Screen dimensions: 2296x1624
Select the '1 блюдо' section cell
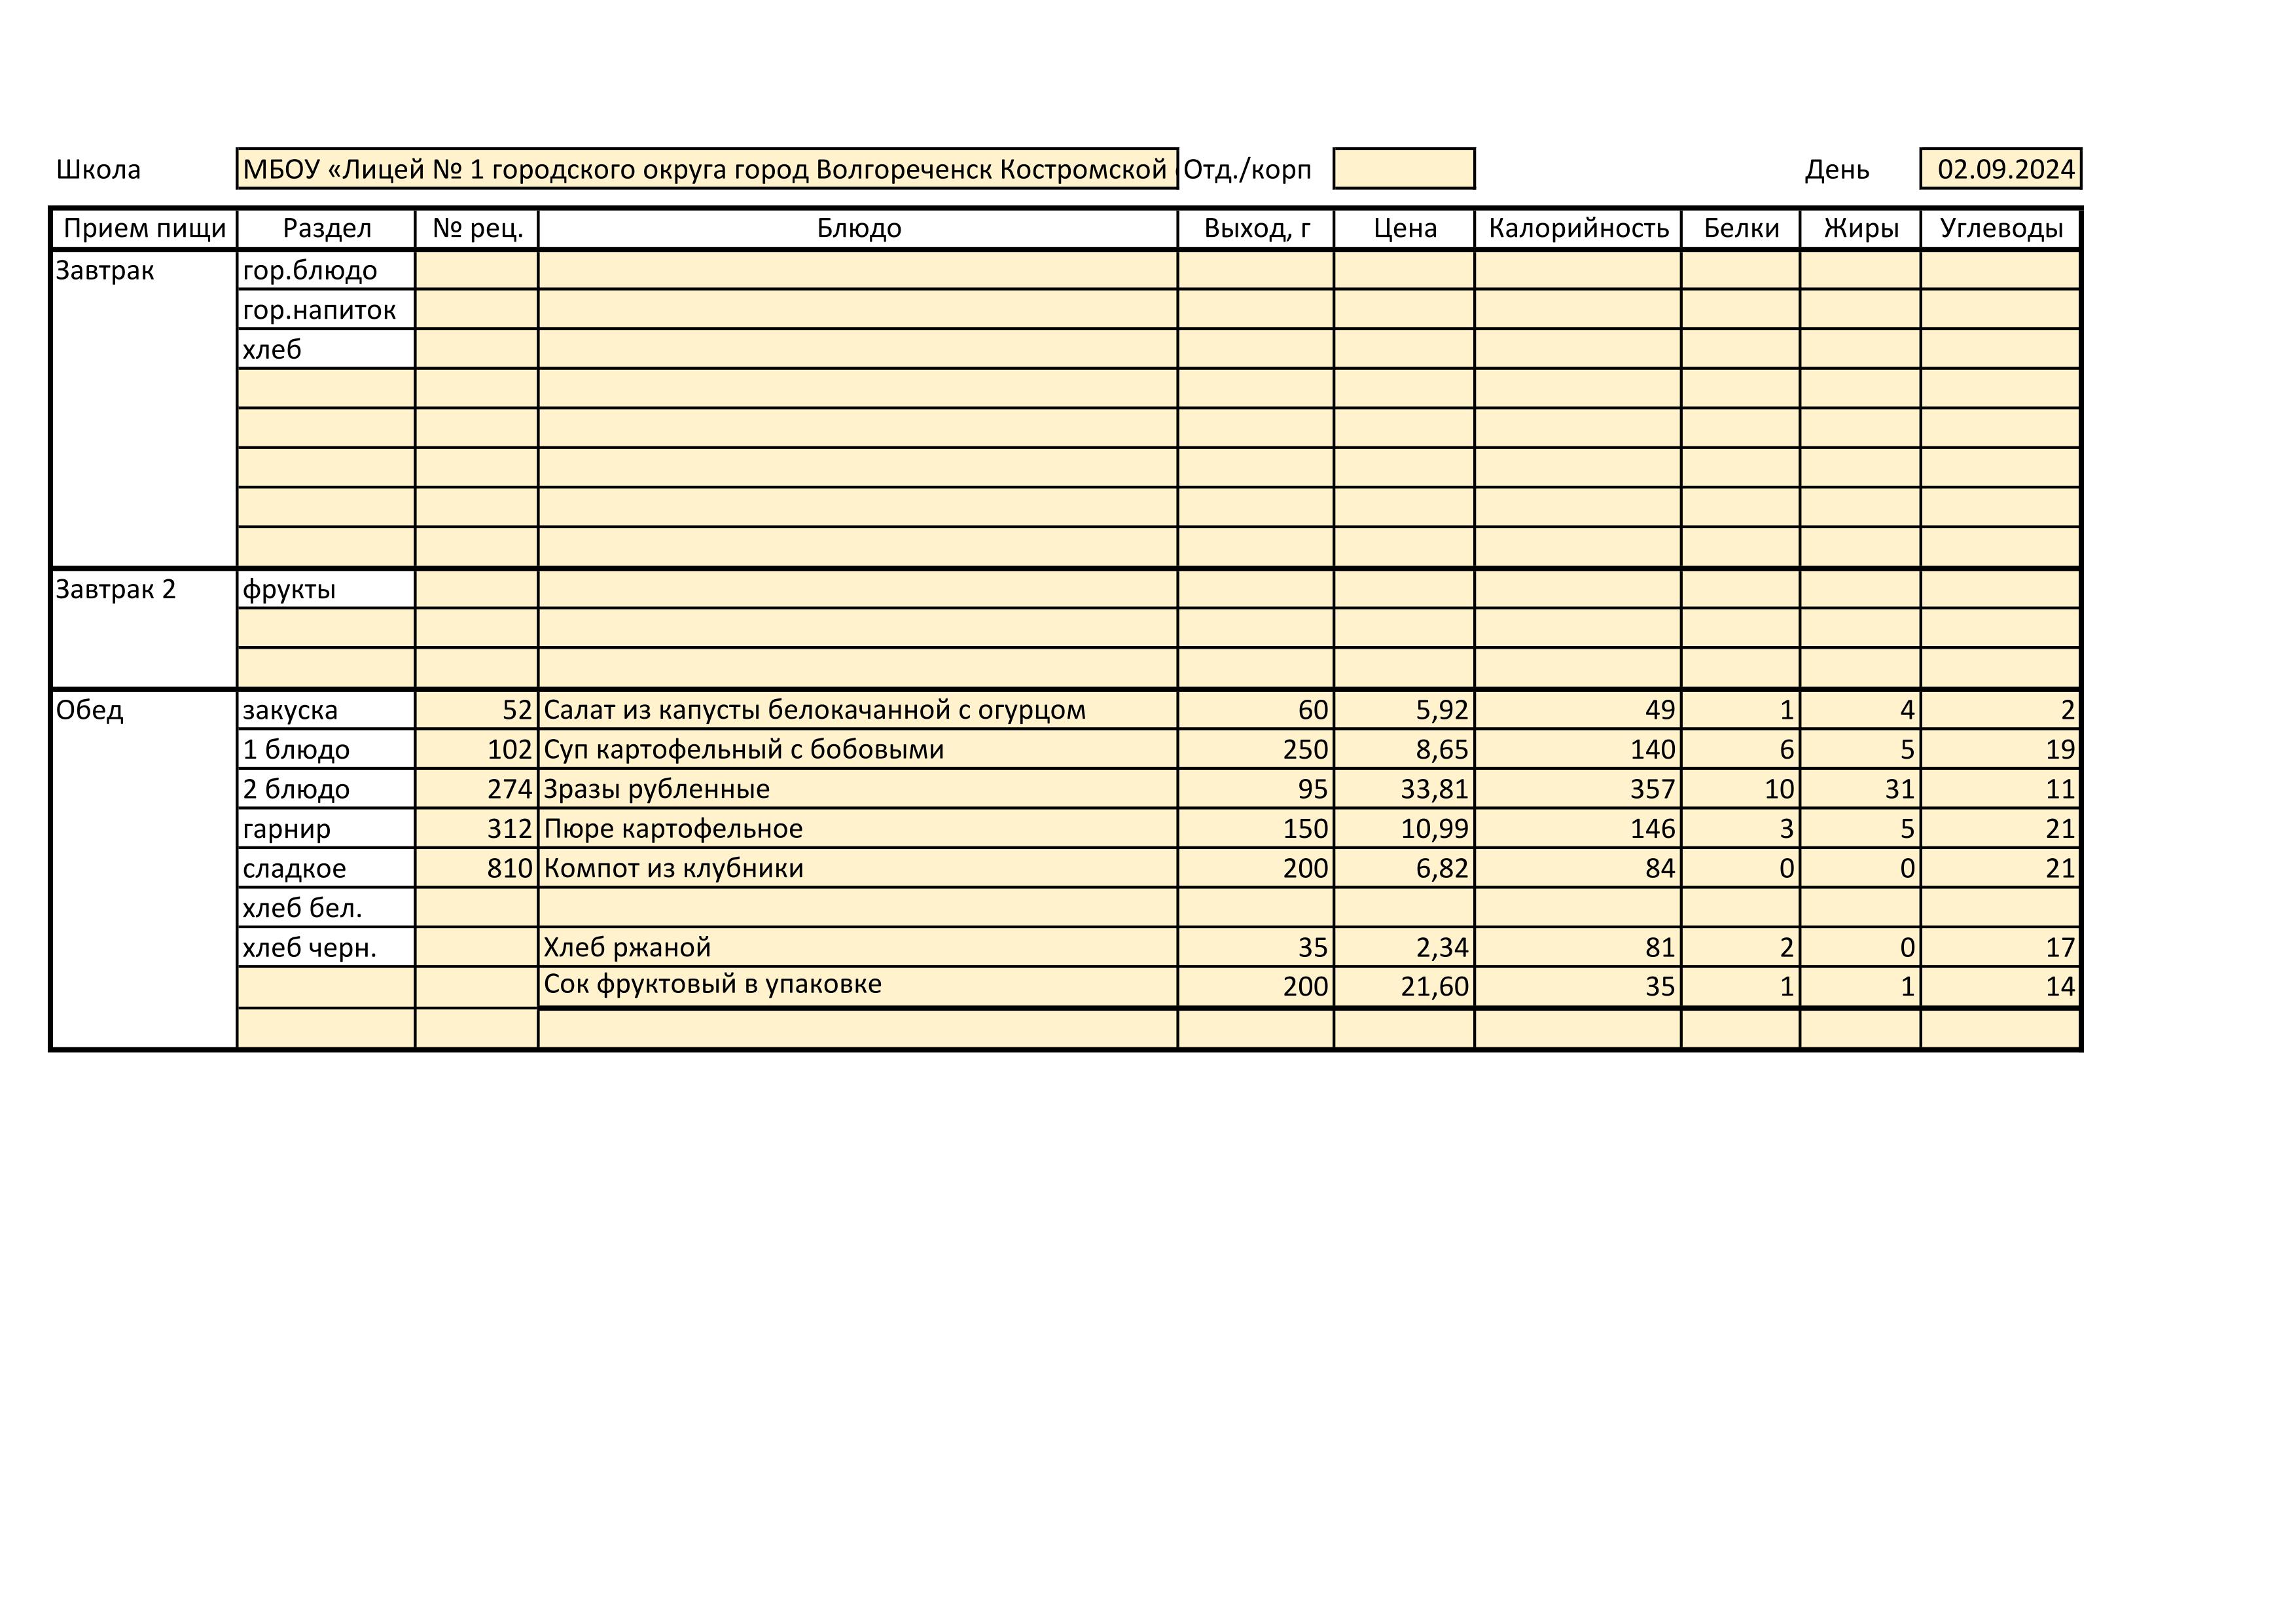(x=326, y=749)
